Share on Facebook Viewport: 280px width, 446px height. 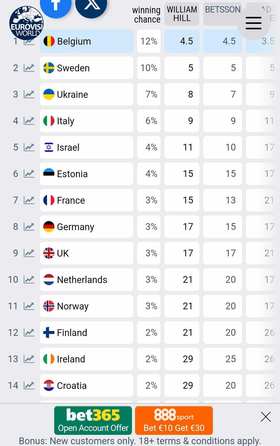55,6
